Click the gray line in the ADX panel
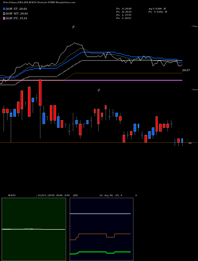Screen dimensions: 198x261 pos(100,214)
